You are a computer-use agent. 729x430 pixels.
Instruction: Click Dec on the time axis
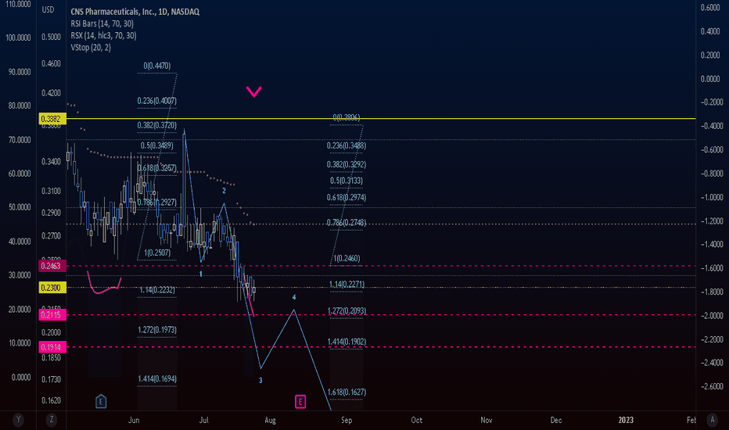pos(556,421)
